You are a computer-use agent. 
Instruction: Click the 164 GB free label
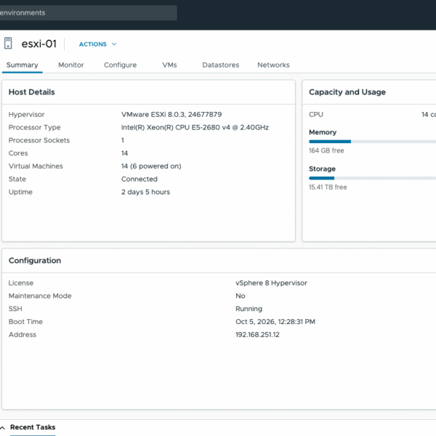pos(326,150)
